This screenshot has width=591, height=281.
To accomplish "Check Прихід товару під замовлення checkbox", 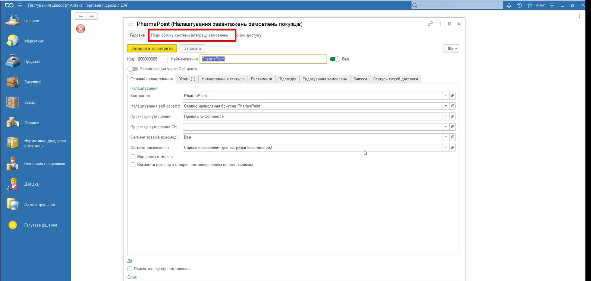I will pyautogui.click(x=130, y=269).
